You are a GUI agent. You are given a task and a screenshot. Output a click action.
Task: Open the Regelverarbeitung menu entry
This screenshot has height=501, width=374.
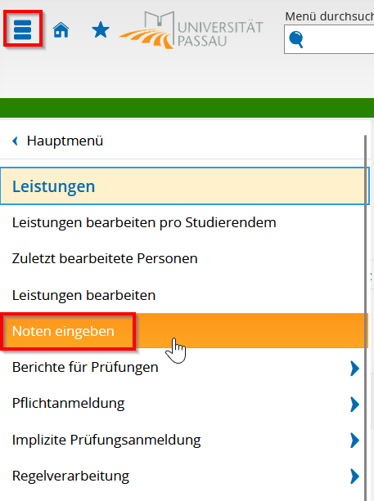point(70,476)
